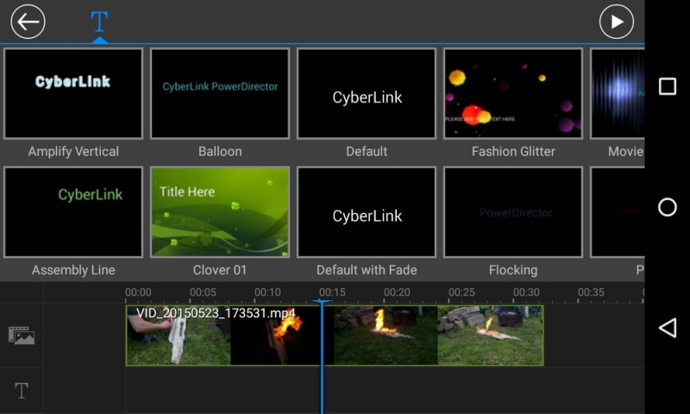
Task: Tap the Android back triangle button
Action: pos(667,328)
